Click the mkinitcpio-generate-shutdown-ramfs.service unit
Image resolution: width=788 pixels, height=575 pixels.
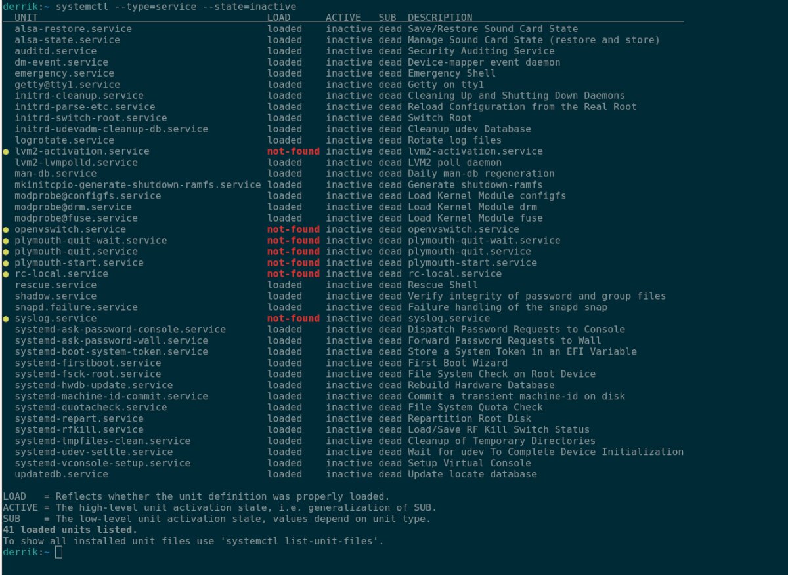137,185
